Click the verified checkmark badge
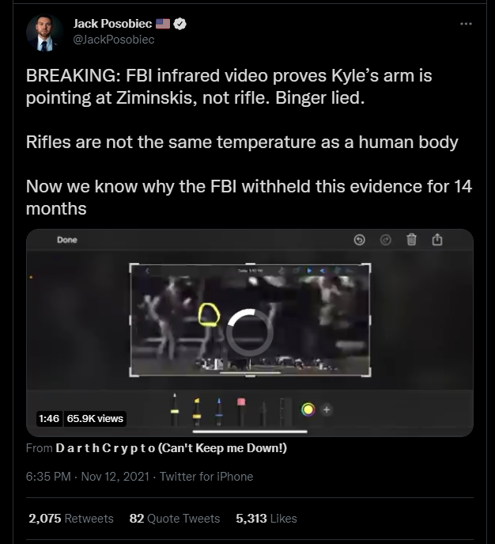Image resolution: width=495 pixels, height=544 pixels. pyautogui.click(x=179, y=24)
